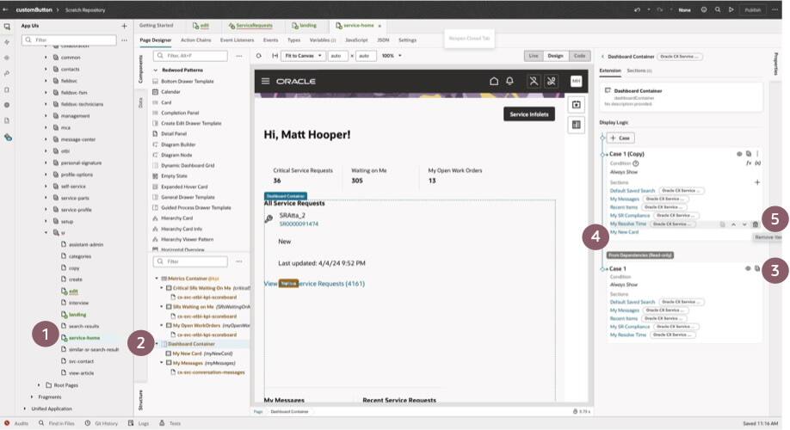Expand the common folder in App UIs
The image size is (790, 430).
46,58
